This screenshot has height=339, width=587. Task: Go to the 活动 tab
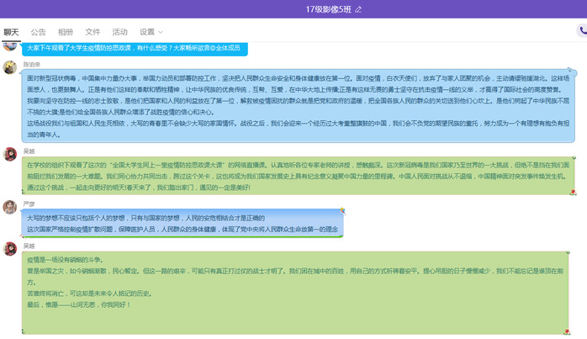[119, 31]
